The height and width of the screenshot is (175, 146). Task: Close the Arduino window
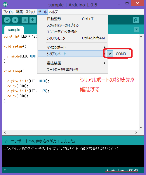click(138, 3)
